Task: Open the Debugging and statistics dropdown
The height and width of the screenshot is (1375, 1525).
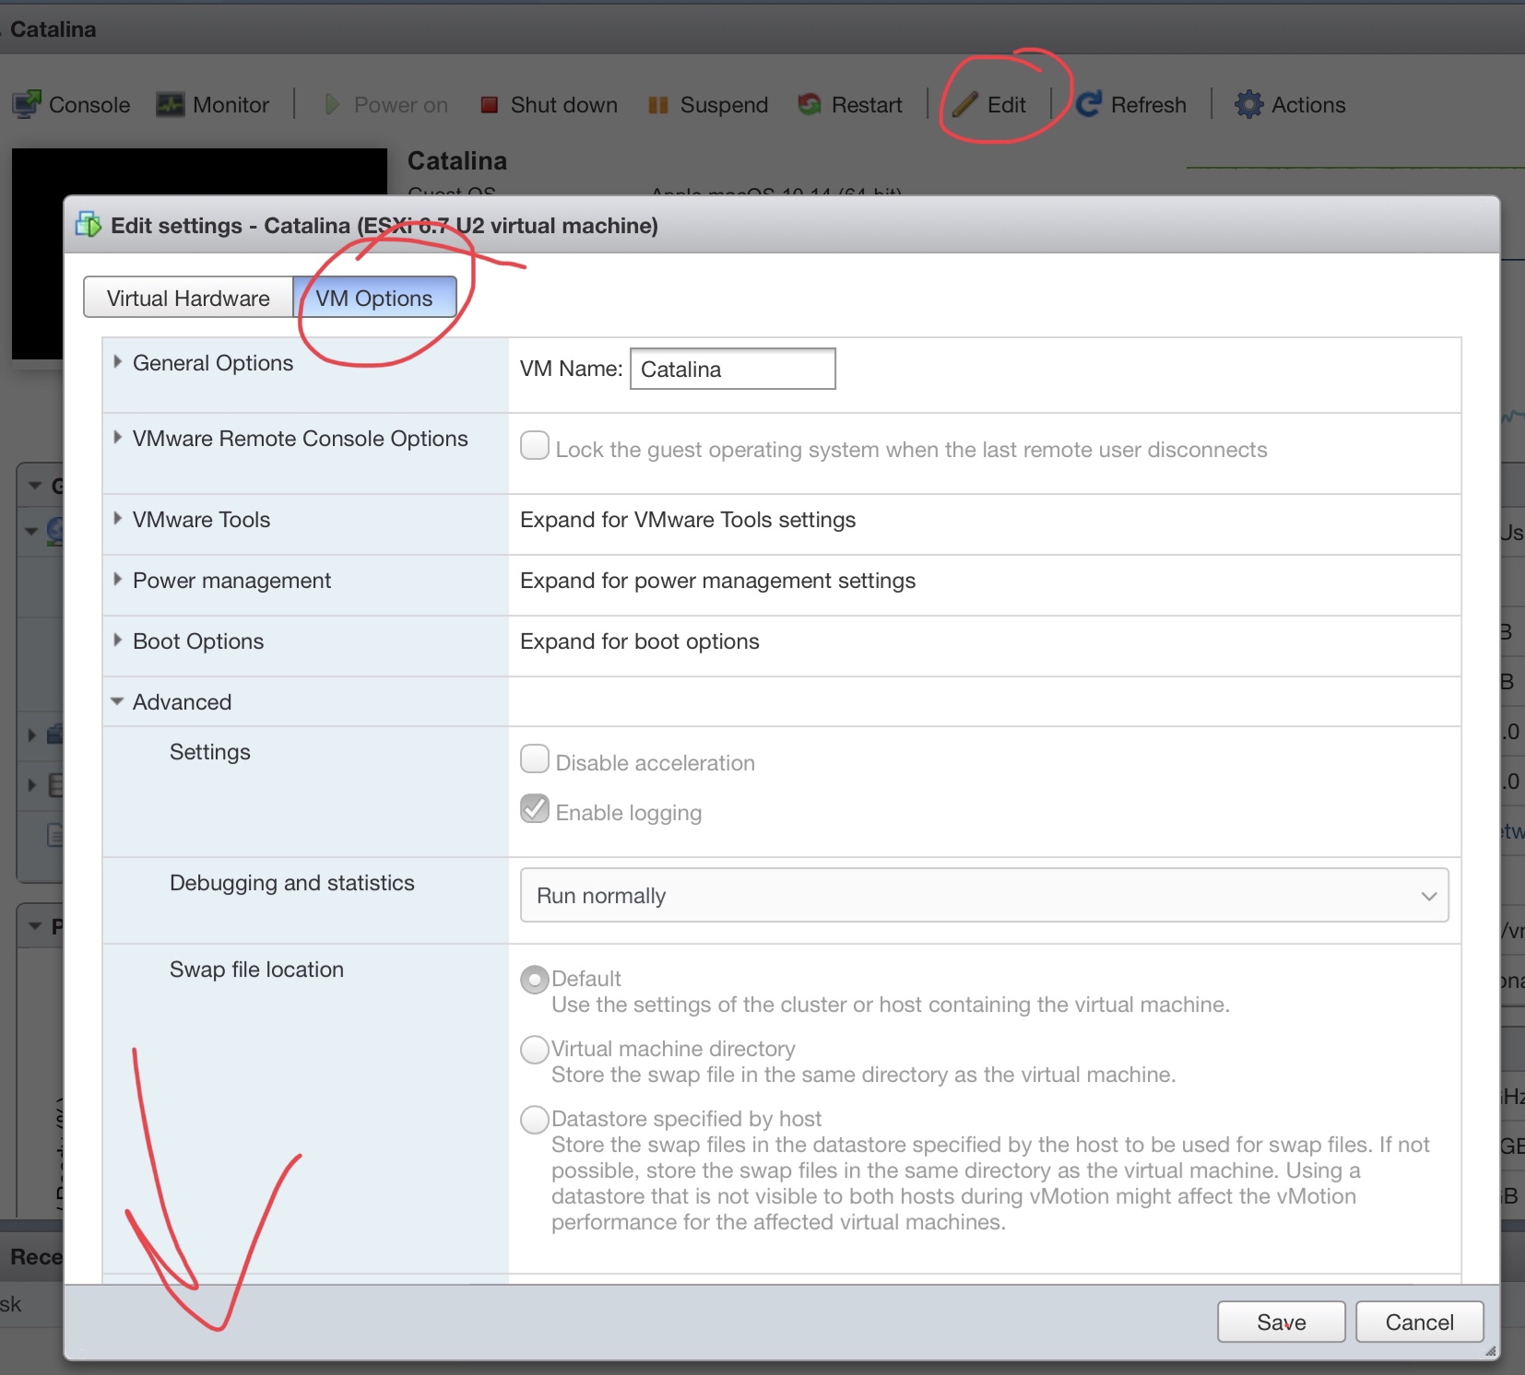Action: point(984,895)
